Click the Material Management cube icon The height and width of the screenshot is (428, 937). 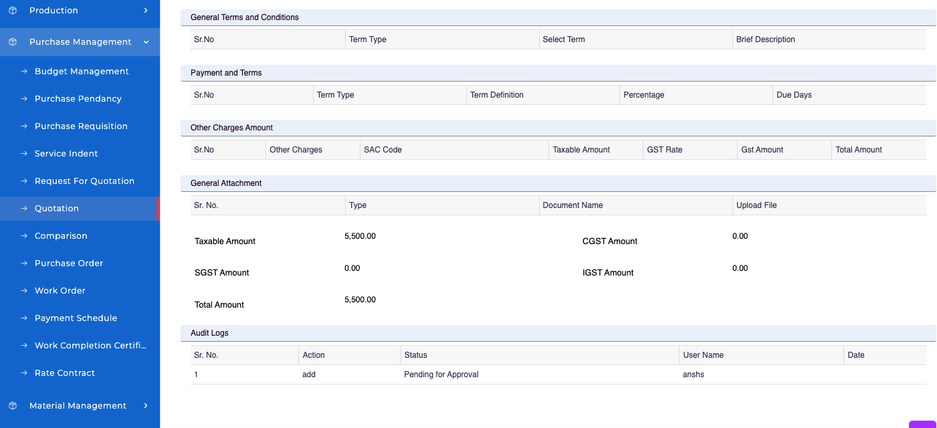tap(12, 406)
